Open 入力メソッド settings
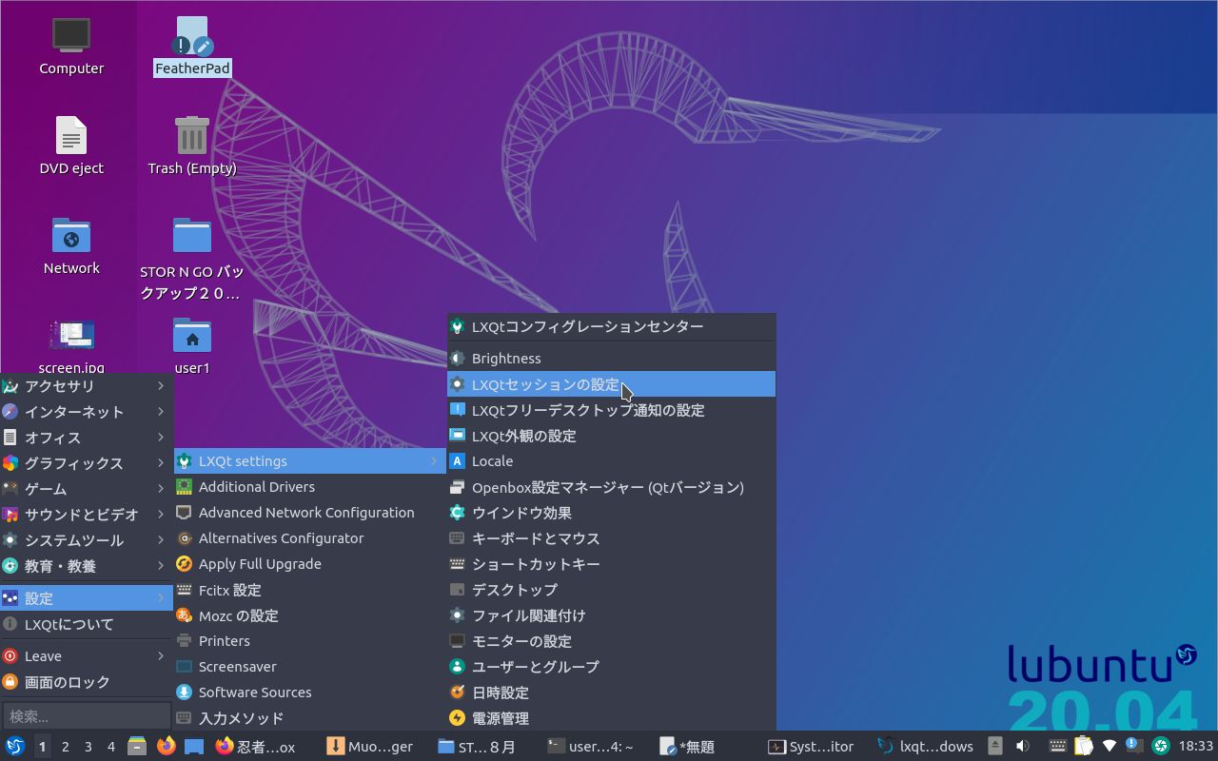 pos(310,717)
